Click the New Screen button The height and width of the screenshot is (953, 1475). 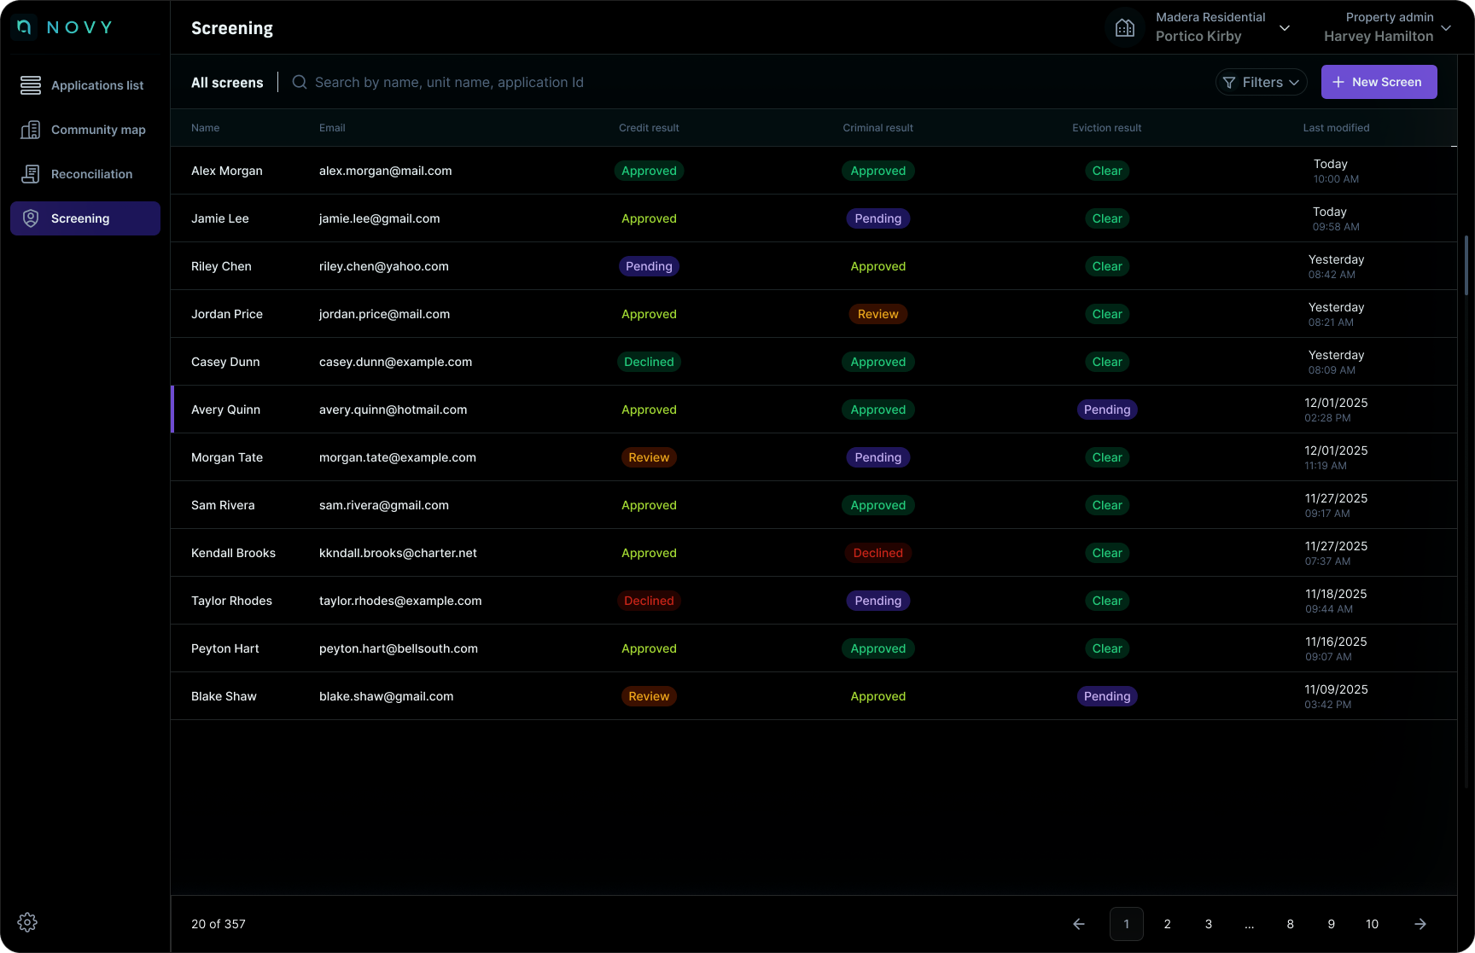[1379, 82]
